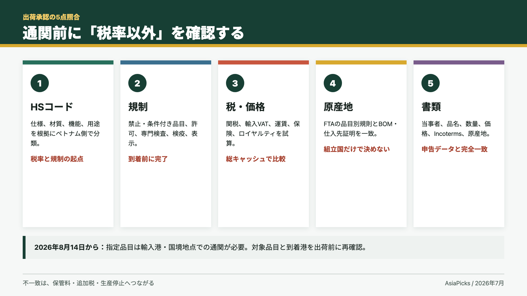527x296 pixels.
Task: Click the number 4 circle badge
Action: point(333,83)
